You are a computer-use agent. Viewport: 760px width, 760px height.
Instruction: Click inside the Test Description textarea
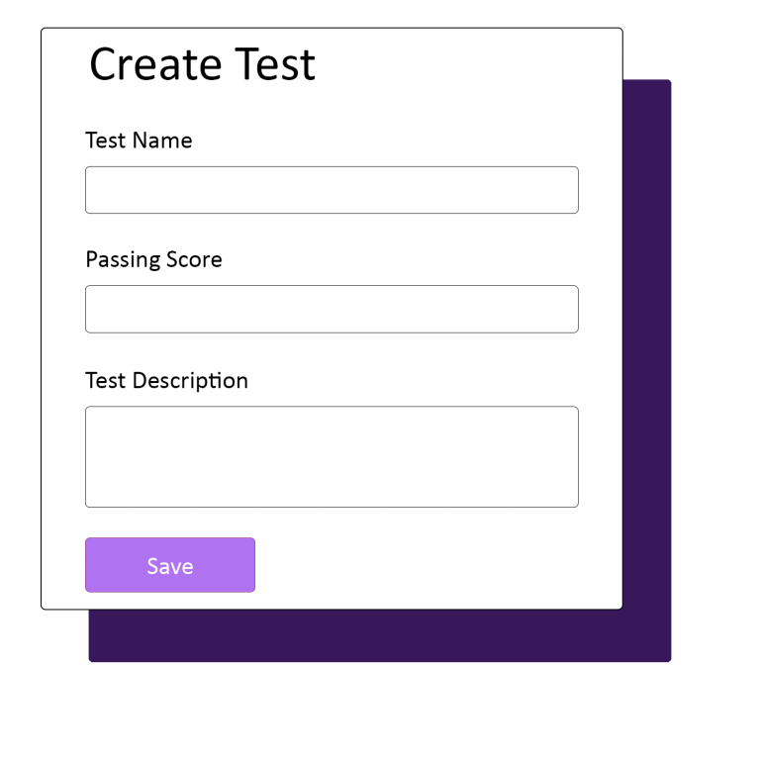tap(332, 456)
